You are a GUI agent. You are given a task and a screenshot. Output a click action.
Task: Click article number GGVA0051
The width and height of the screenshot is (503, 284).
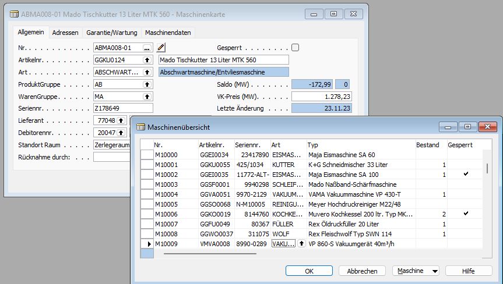216,194
